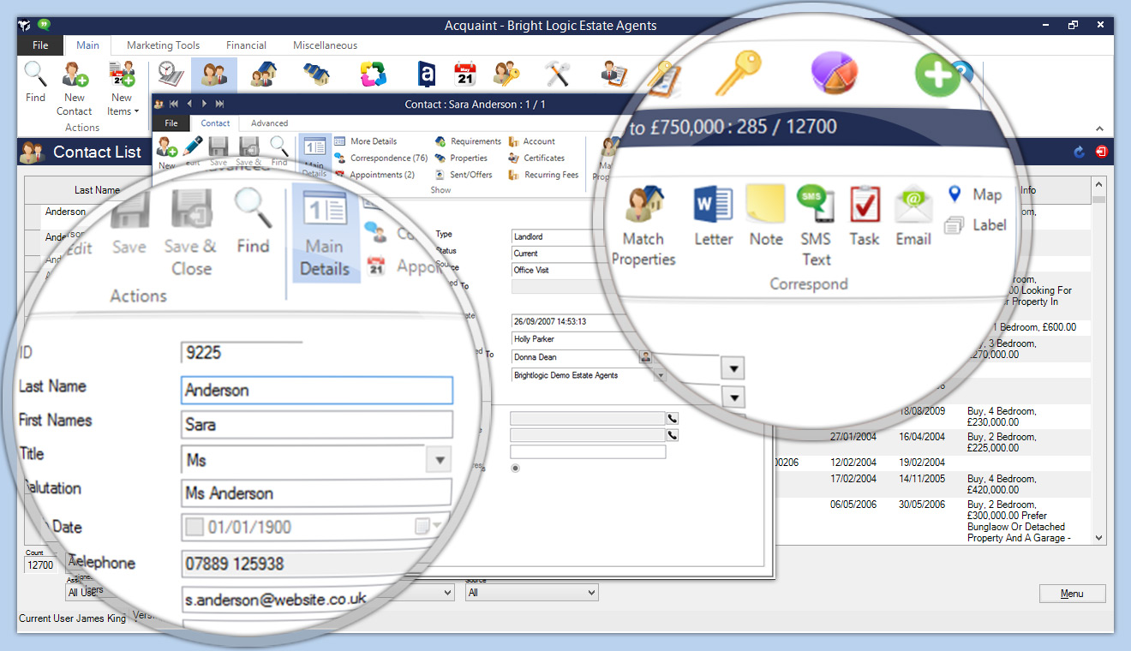The image size is (1131, 651).
Task: Select the radio button in contact form
Action: 515,468
